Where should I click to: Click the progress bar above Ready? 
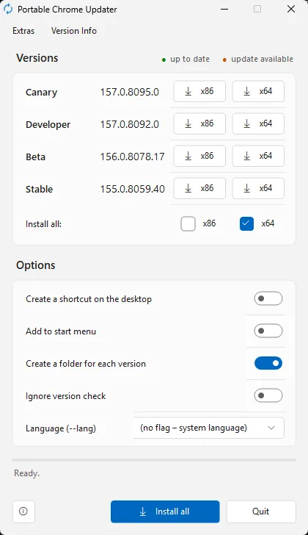[x=154, y=460]
